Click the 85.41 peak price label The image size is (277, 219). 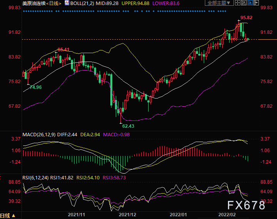tap(63, 50)
